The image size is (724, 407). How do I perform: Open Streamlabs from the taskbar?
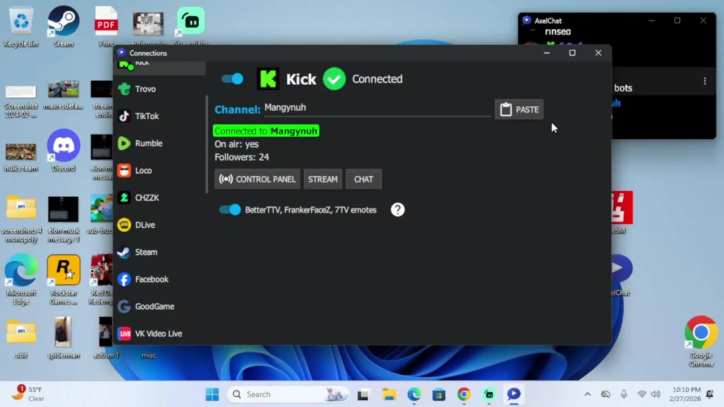click(489, 394)
